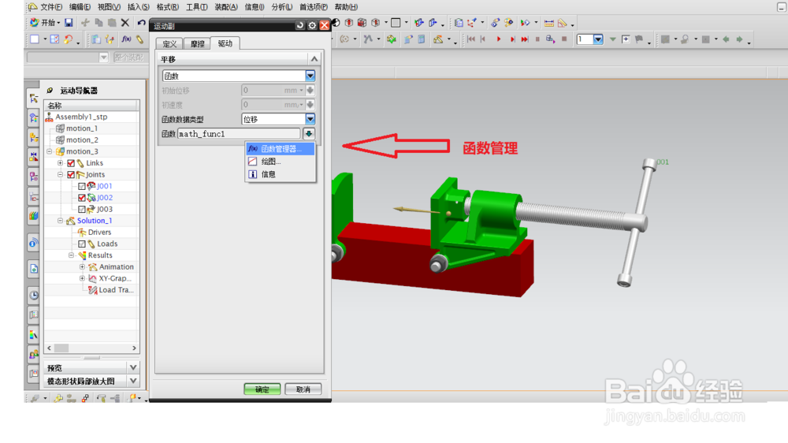788x443 pixels.
Task: Click the Undo arrow icon
Action: tap(141, 23)
